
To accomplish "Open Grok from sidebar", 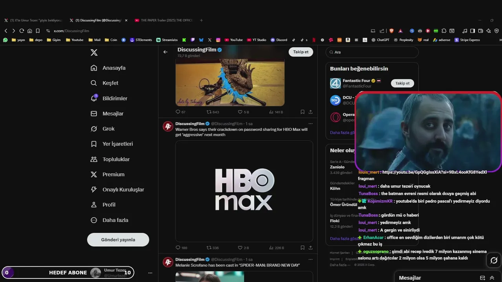I will [103, 128].
